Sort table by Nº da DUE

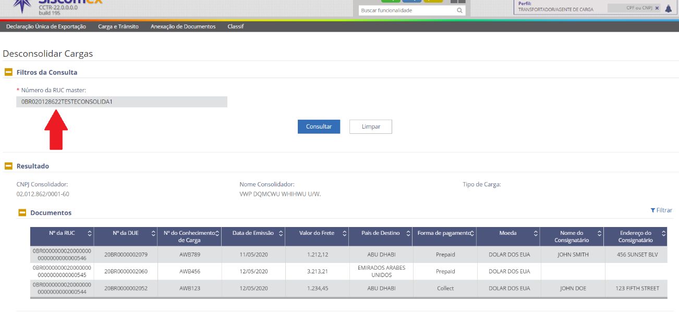click(x=153, y=233)
